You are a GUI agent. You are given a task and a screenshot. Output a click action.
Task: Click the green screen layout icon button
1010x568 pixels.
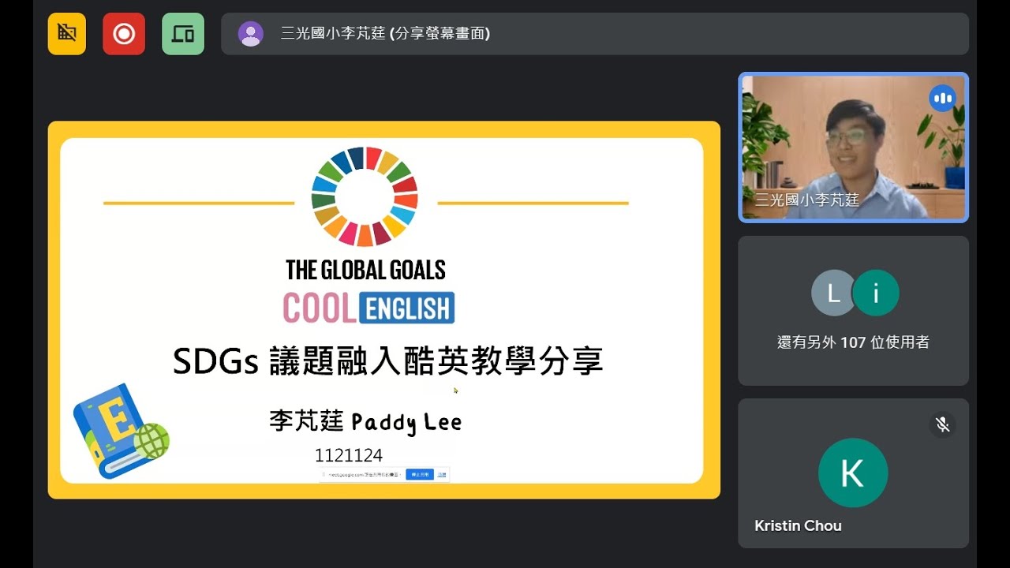tap(183, 34)
